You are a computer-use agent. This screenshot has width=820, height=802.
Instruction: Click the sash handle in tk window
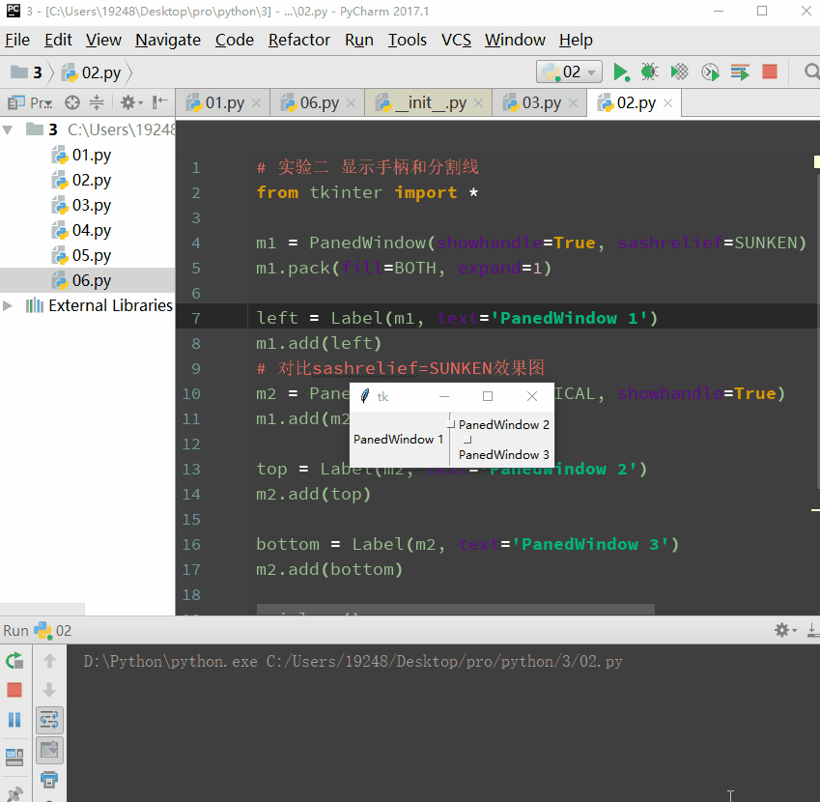click(x=451, y=424)
